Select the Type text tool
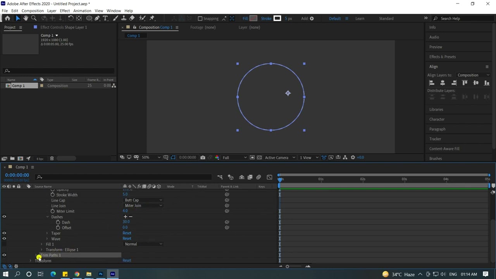 pyautogui.click(x=105, y=18)
